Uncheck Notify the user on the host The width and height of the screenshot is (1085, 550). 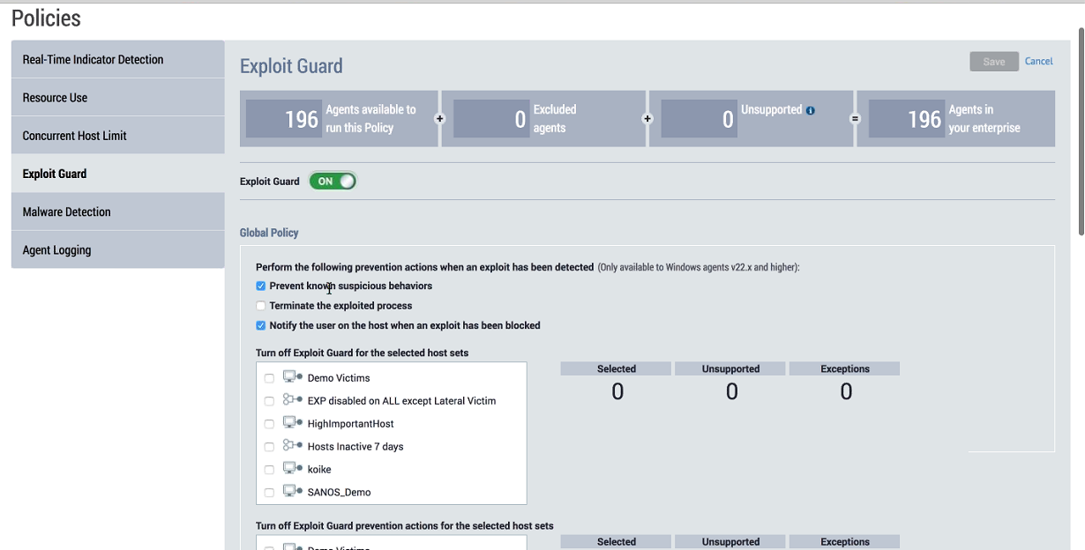[261, 325]
